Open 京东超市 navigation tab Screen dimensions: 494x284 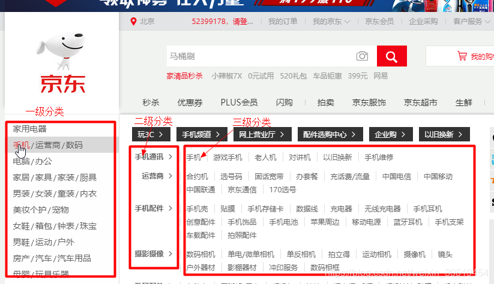(x=421, y=102)
